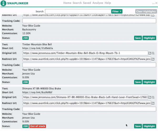158x131 pixels.
Task: Click magnifier icon beside Timber Bell original URL
Action: [x=153, y=53]
